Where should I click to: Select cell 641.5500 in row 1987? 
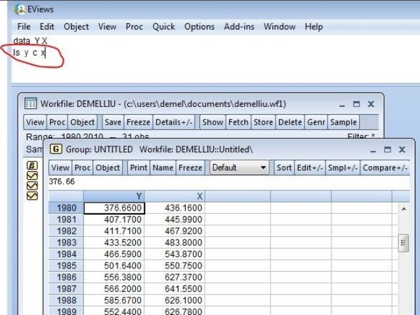coord(175,289)
